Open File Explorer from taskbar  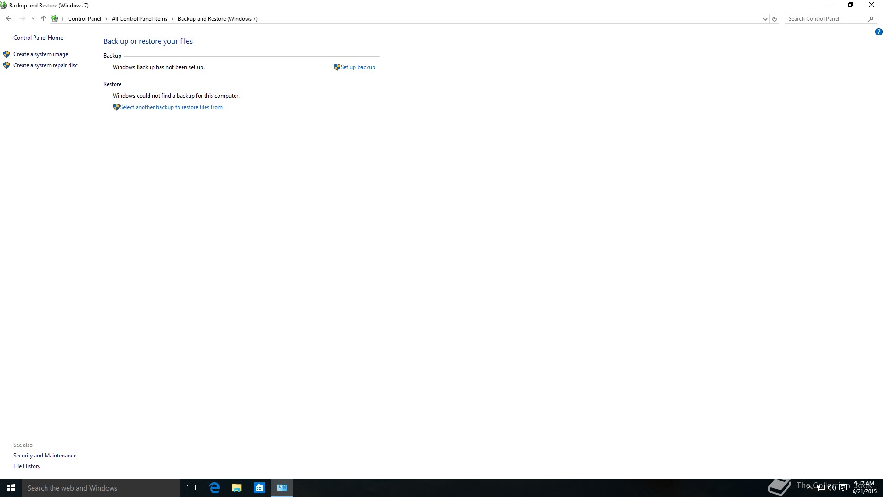(x=237, y=488)
